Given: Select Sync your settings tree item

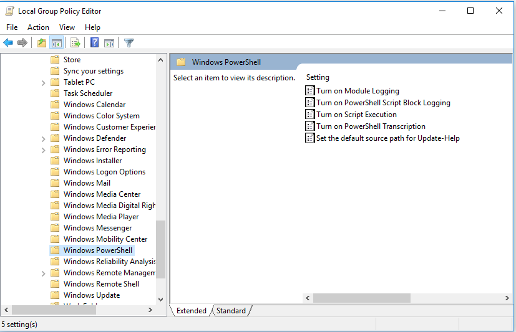Looking at the screenshot, I should [x=94, y=71].
